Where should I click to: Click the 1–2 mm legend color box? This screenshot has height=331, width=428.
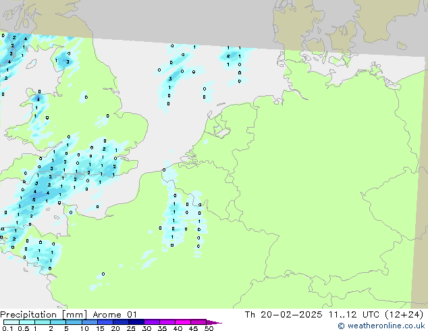pos(43,322)
